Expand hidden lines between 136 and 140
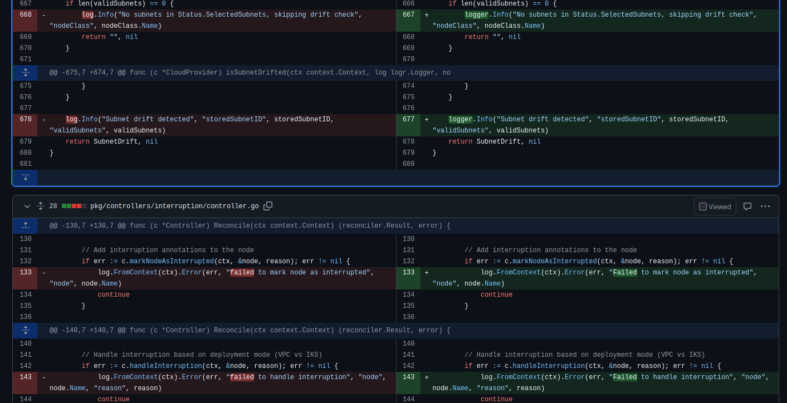This screenshot has width=787, height=403. [25, 331]
